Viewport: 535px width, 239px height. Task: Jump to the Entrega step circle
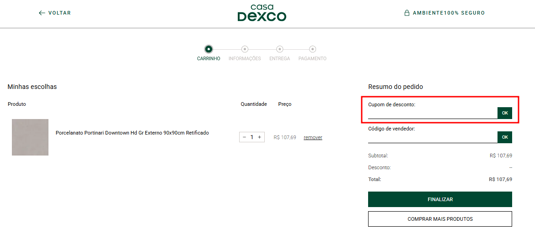[x=279, y=49]
